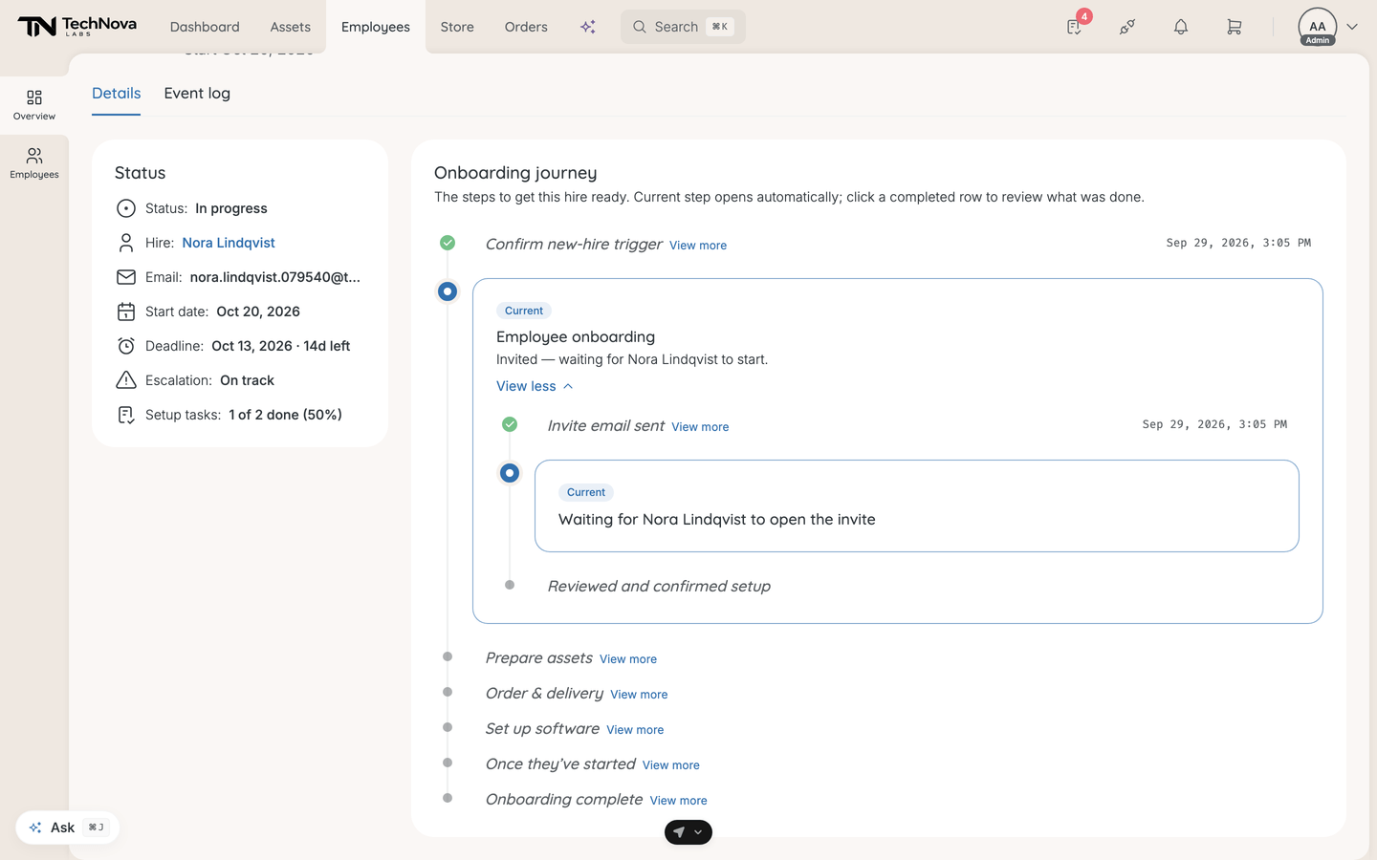Screen dimensions: 1377x860
Task: Collapse step with View less
Action: click(x=535, y=386)
